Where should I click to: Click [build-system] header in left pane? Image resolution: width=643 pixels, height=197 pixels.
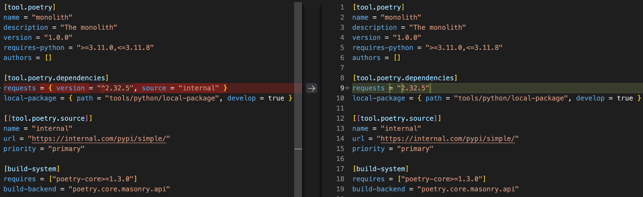click(32, 169)
